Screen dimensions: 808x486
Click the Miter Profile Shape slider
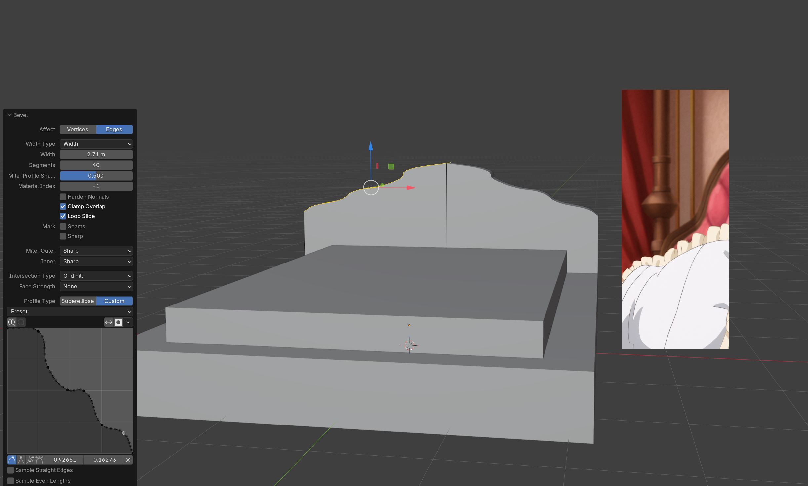[96, 176]
